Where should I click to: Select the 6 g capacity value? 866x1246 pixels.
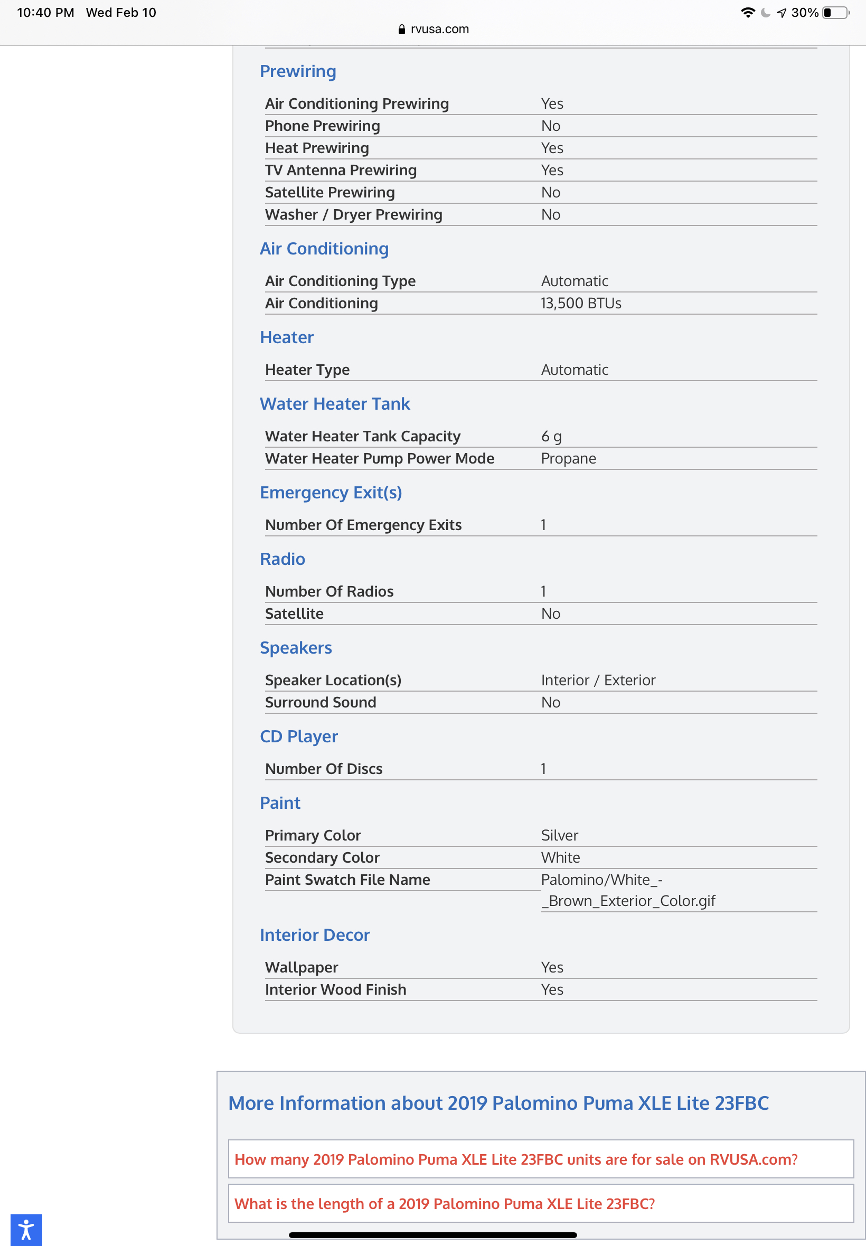(551, 436)
